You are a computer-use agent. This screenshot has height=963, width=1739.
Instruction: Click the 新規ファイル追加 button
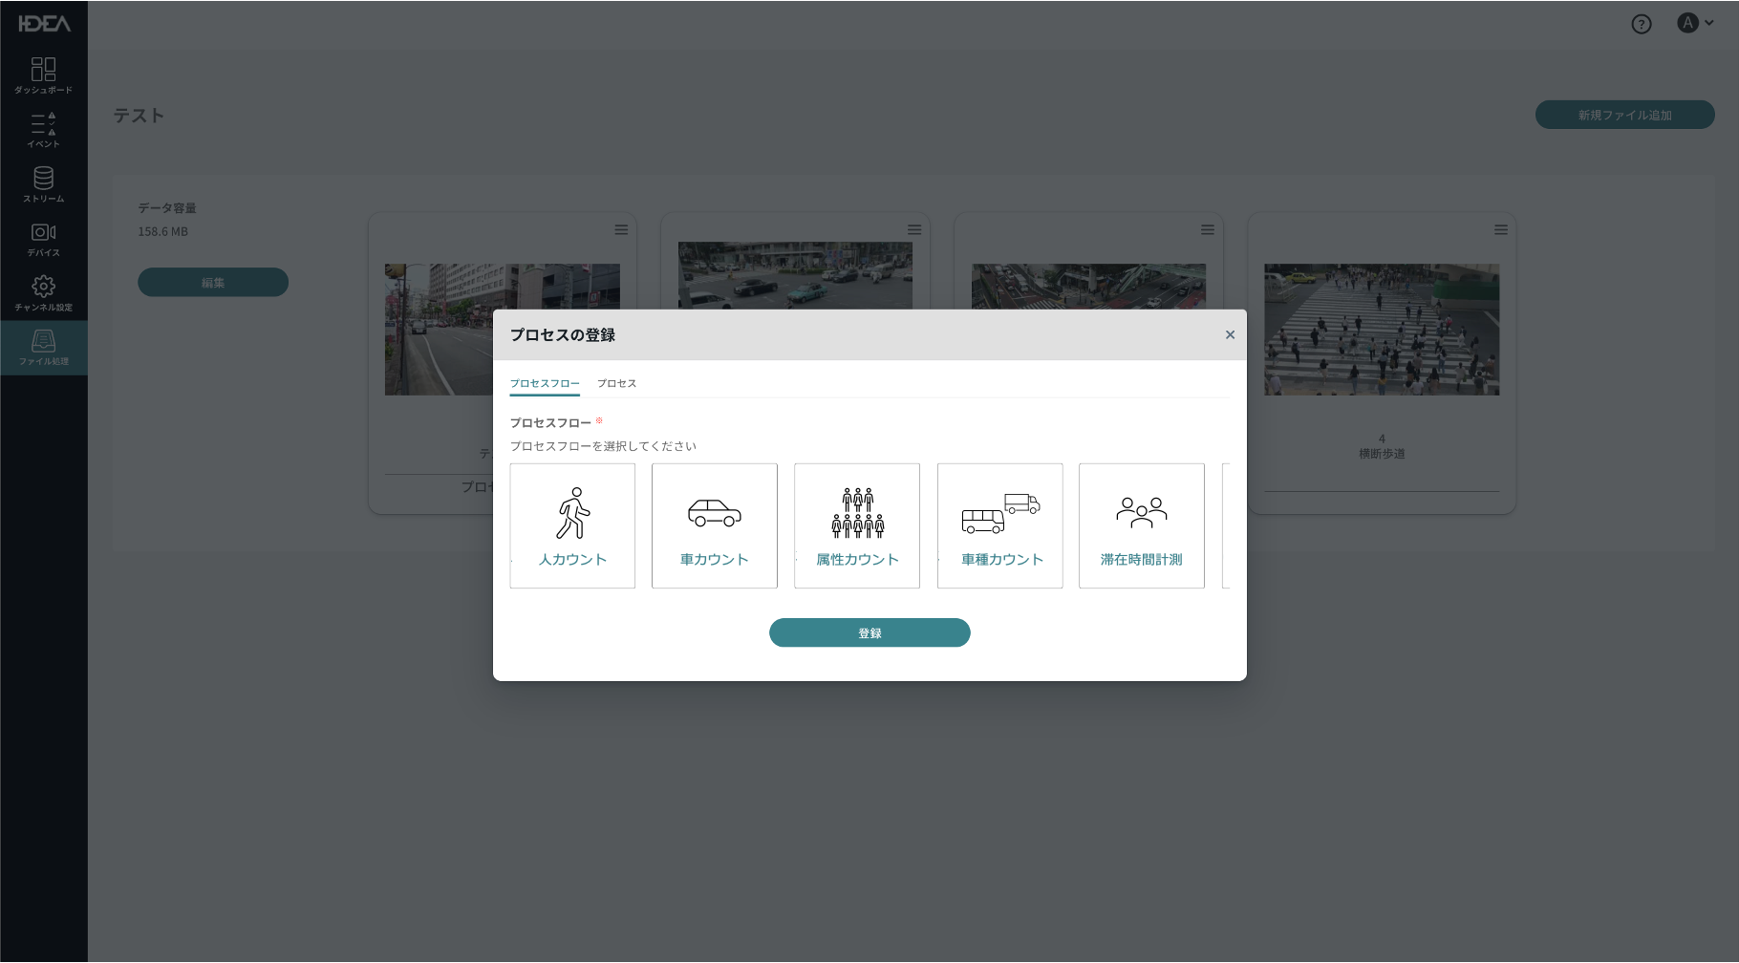click(x=1624, y=115)
